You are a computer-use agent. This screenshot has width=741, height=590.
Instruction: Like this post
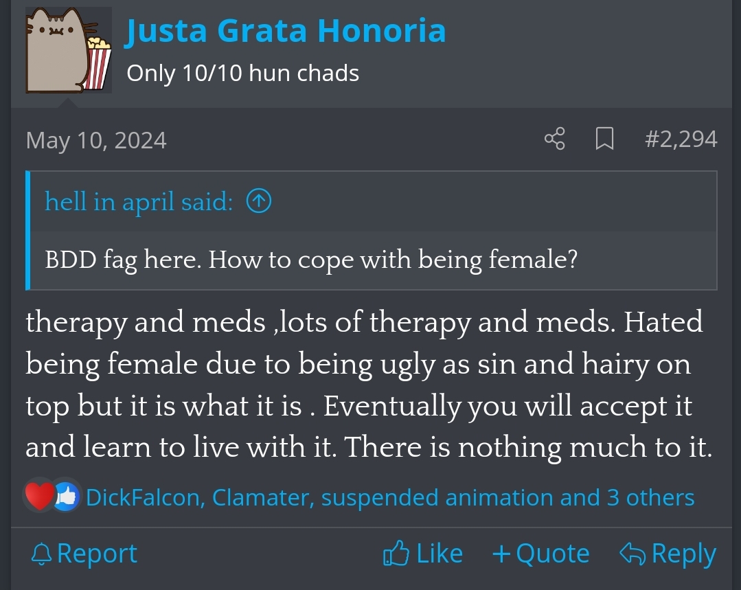pyautogui.click(x=423, y=554)
